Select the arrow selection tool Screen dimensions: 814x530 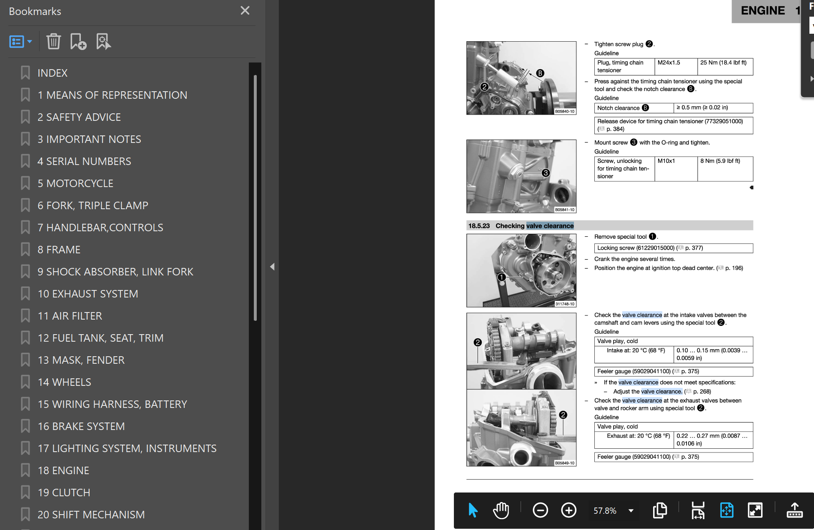coord(473,510)
